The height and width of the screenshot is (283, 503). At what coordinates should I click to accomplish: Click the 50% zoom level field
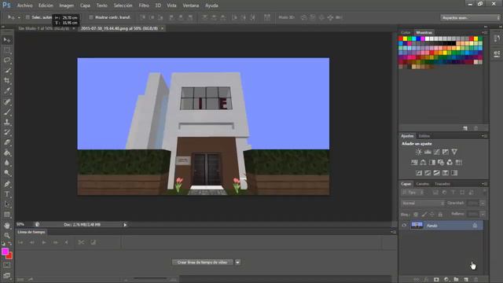click(x=20, y=225)
